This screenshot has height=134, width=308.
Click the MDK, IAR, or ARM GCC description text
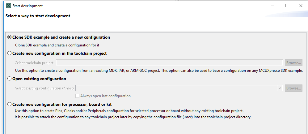click(159, 71)
